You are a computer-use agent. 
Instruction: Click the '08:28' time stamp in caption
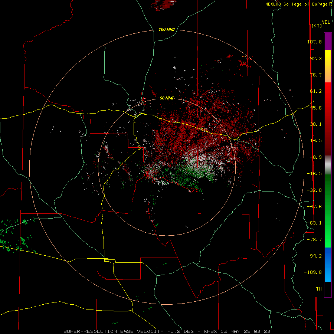[262, 331]
